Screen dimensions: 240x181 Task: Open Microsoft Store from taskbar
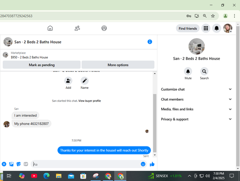[83, 176]
